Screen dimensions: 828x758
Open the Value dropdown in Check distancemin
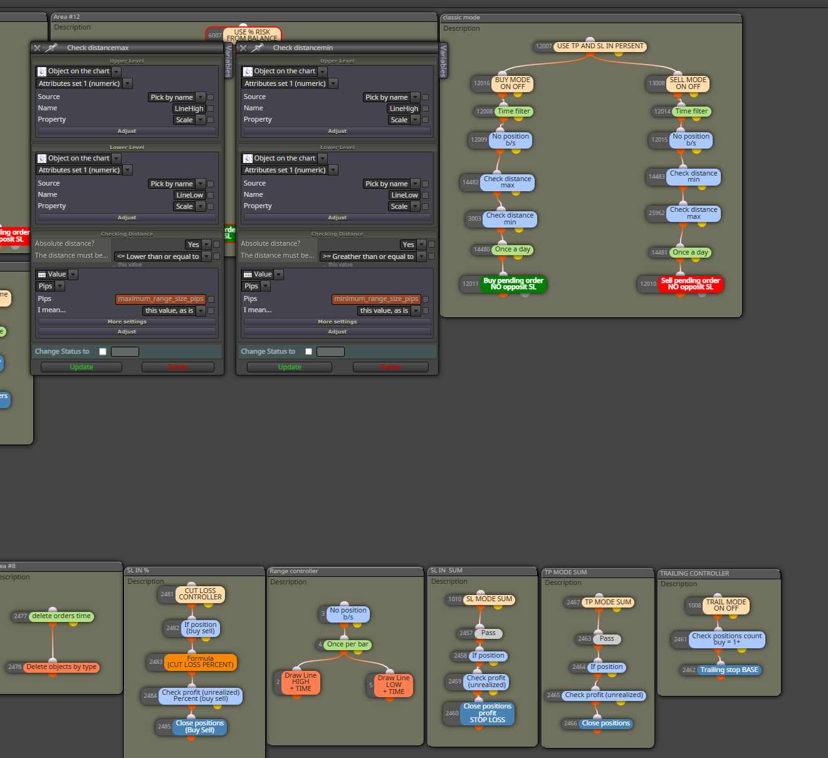279,275
